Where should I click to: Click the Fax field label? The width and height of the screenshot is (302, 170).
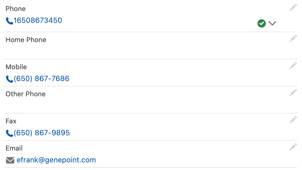[11, 121]
